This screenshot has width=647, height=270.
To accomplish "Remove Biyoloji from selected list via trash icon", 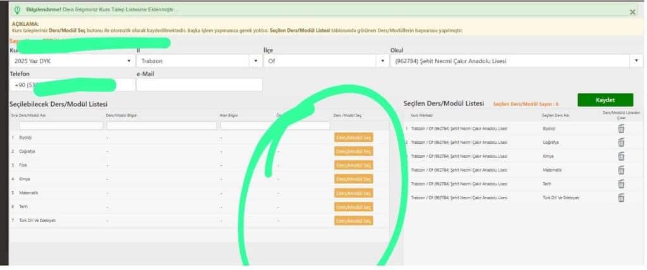I will 620,128.
